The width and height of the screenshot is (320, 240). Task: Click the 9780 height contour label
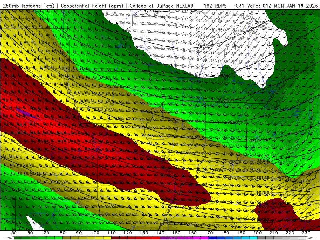click(x=205, y=46)
